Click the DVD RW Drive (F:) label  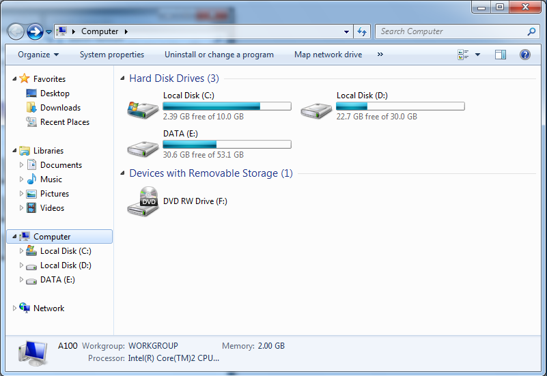click(x=195, y=201)
